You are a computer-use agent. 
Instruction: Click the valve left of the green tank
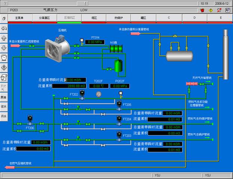pos(109,69)
